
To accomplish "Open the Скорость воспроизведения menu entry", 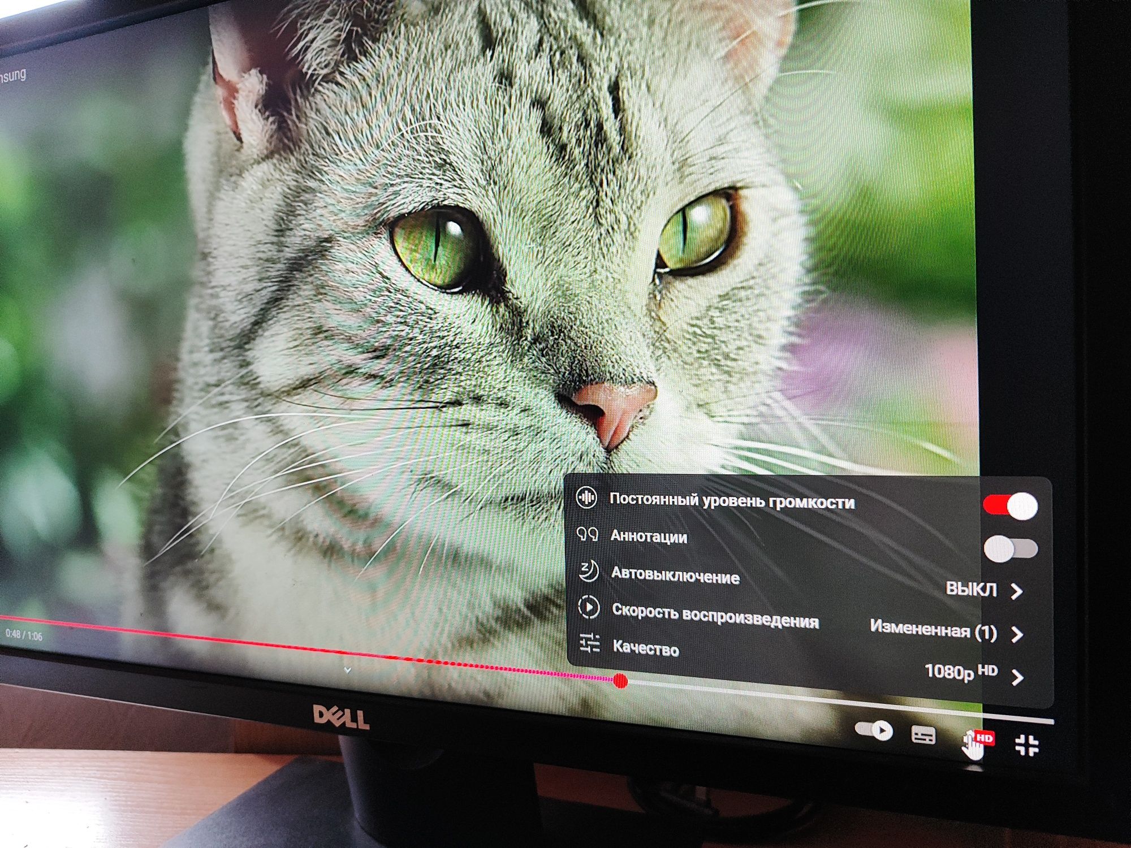I will tap(803, 621).
